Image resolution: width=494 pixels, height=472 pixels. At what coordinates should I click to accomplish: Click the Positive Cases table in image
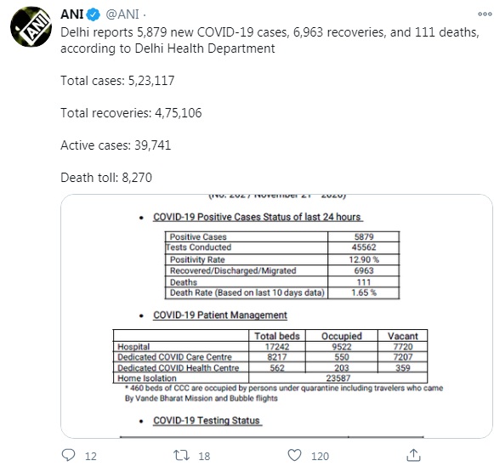pos(282,265)
